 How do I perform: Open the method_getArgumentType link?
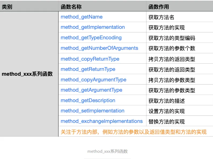92,90
